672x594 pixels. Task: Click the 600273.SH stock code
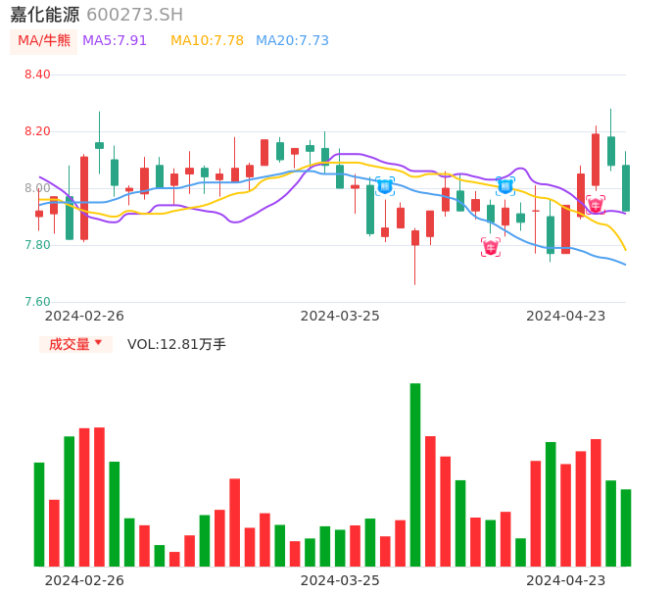click(x=134, y=15)
